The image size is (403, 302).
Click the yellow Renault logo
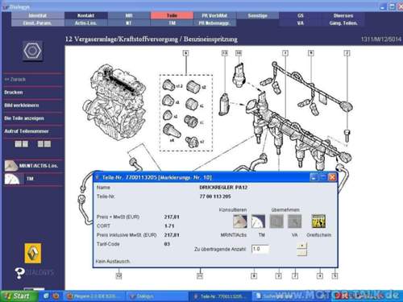[x=33, y=253]
